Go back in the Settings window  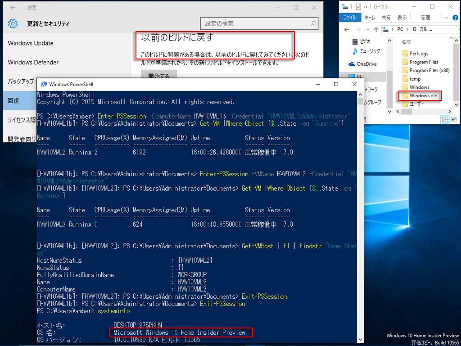[13, 8]
